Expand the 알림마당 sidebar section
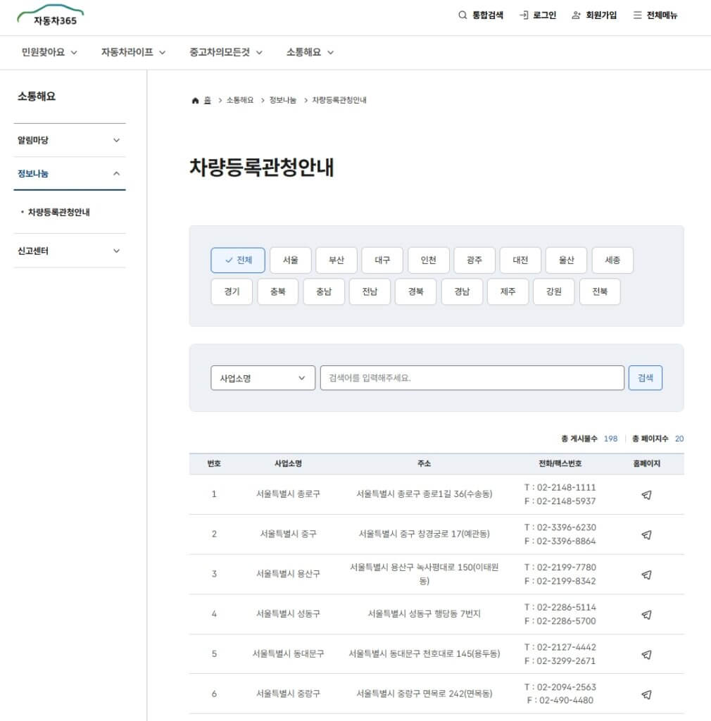This screenshot has width=711, height=721. click(68, 139)
